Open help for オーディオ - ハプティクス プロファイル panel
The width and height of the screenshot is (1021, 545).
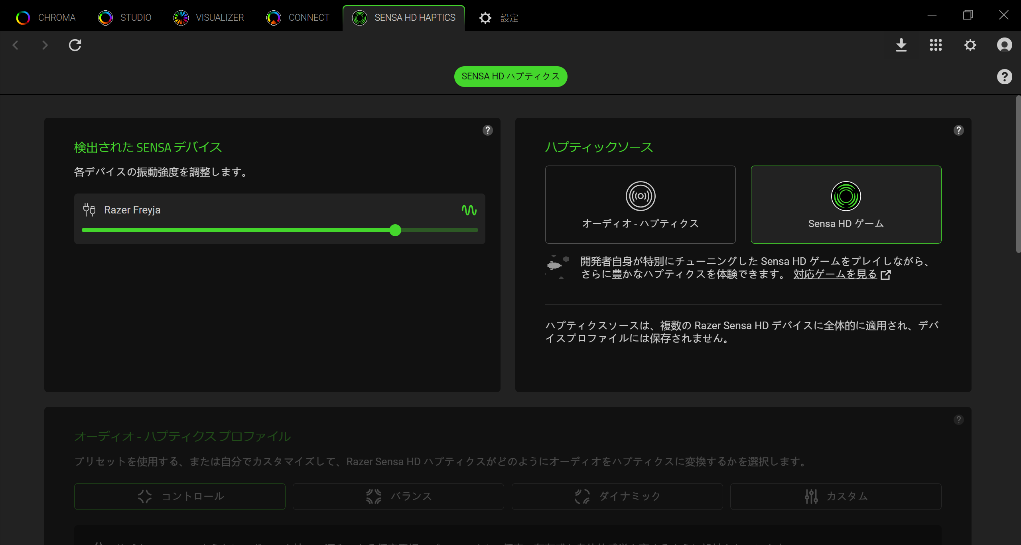coord(958,420)
